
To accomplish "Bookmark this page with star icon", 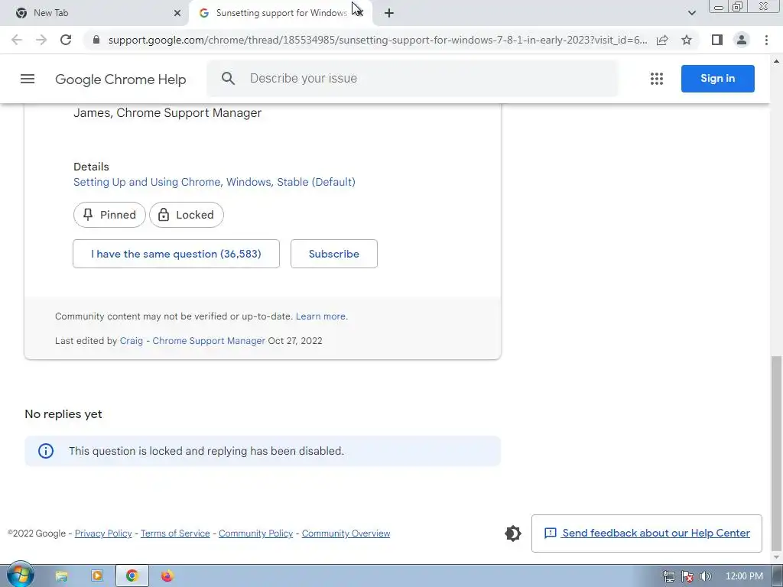I will [x=687, y=40].
